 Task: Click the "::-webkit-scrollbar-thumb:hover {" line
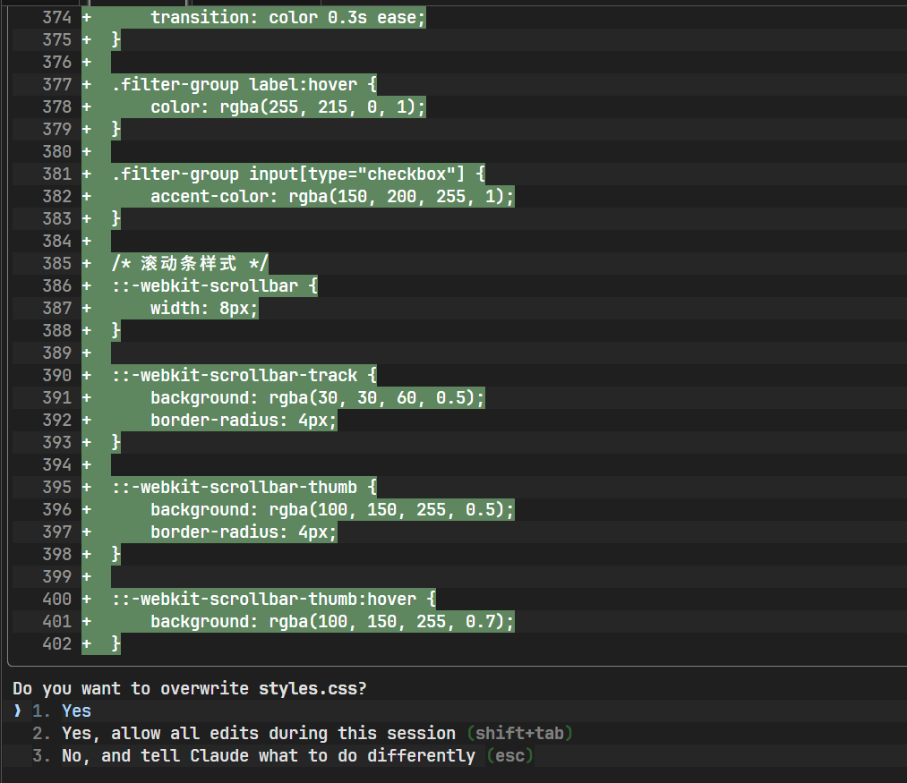[274, 599]
